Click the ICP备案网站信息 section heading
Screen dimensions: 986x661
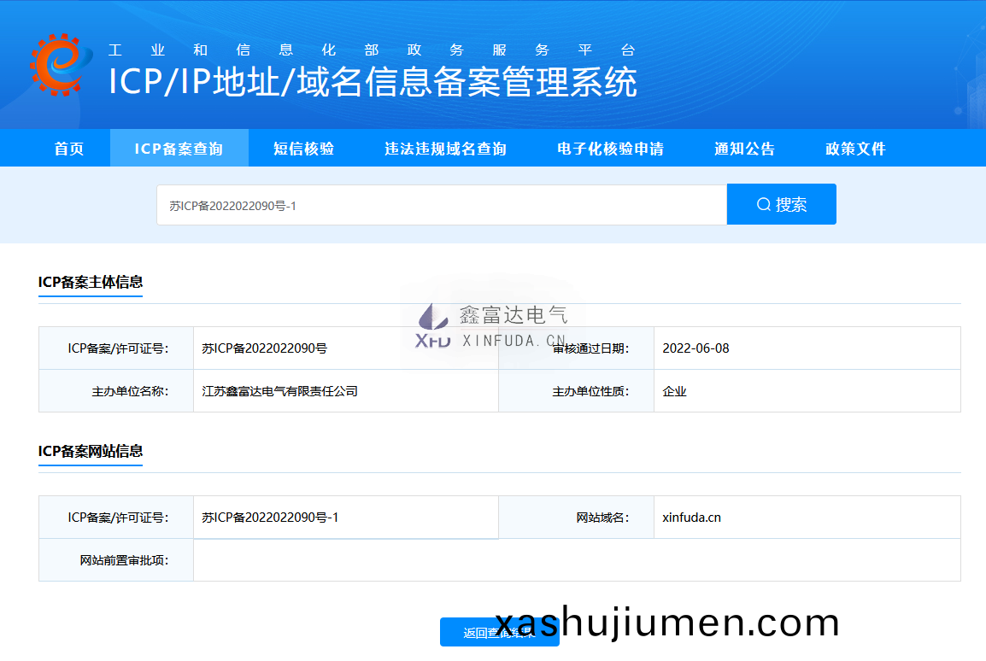pos(91,450)
